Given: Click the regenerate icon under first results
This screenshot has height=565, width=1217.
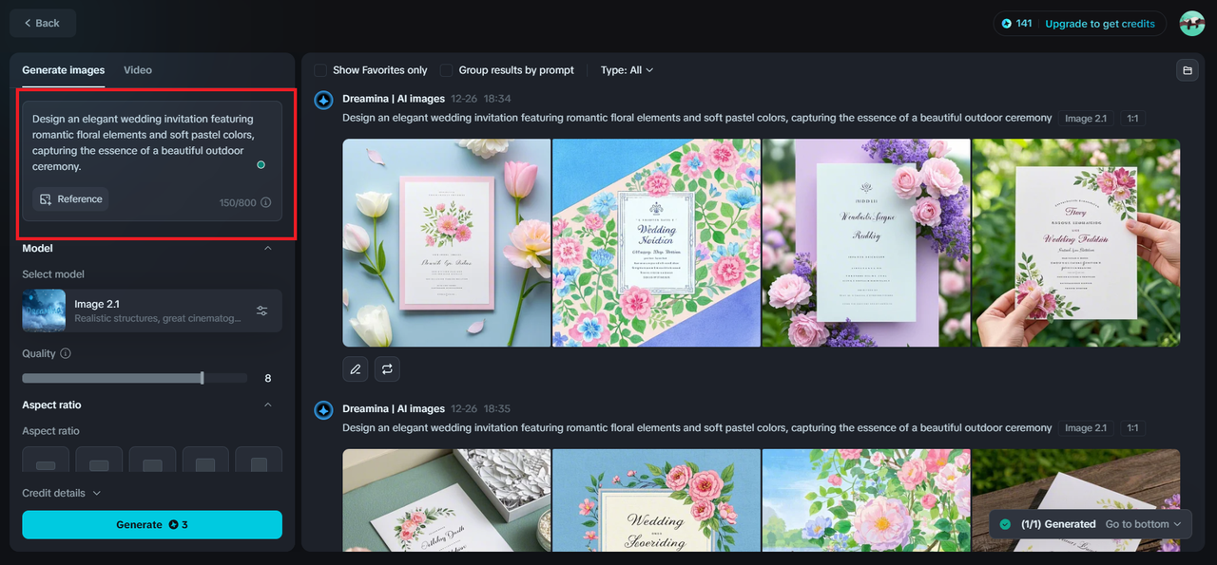Looking at the screenshot, I should pos(387,368).
